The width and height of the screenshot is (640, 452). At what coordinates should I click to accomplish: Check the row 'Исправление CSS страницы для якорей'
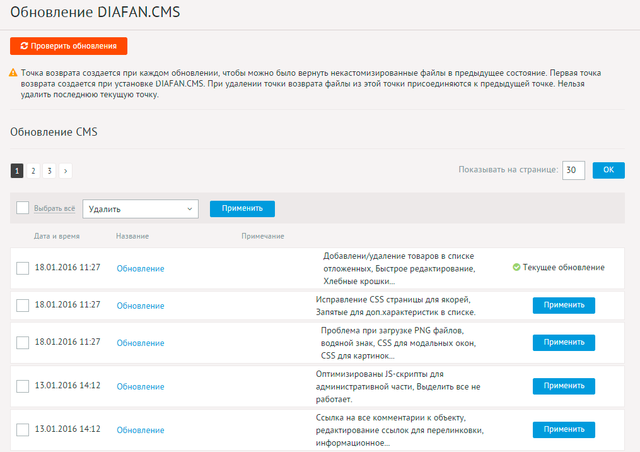[x=23, y=306]
